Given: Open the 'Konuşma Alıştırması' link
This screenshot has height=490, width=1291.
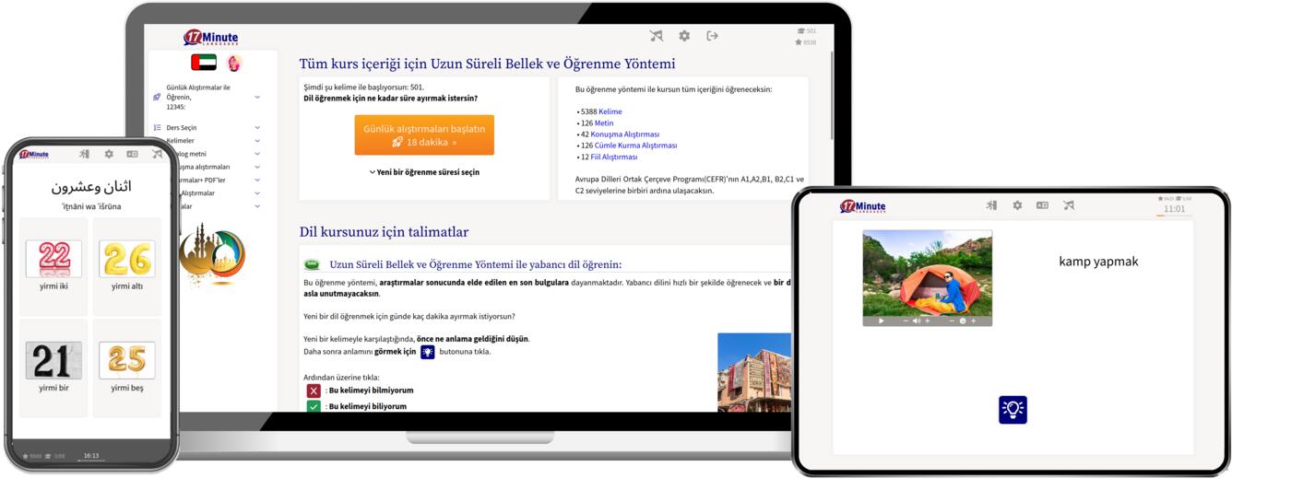Looking at the screenshot, I should pyautogui.click(x=624, y=134).
